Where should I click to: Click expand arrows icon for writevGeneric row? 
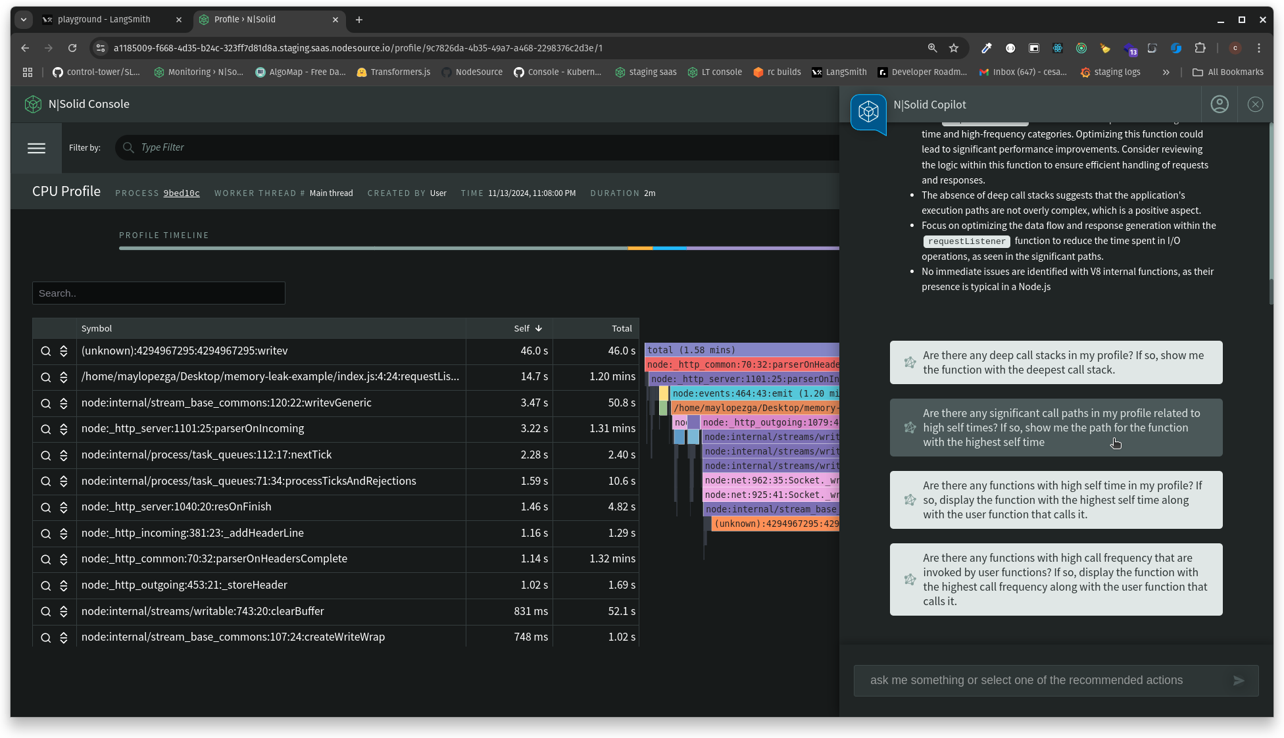pos(64,403)
